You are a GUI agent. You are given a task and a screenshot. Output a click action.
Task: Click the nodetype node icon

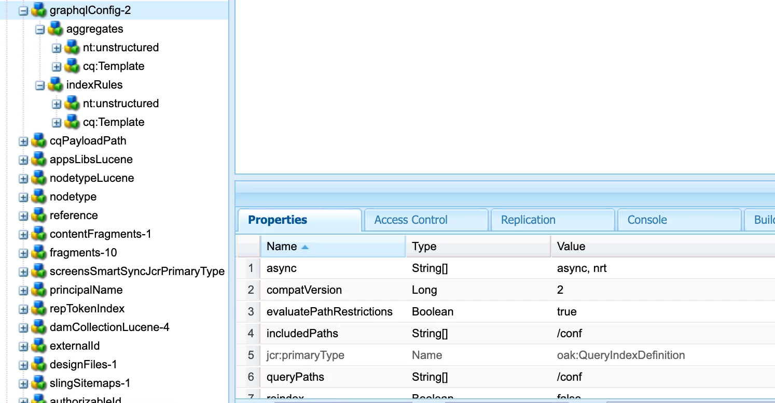pyautogui.click(x=39, y=197)
